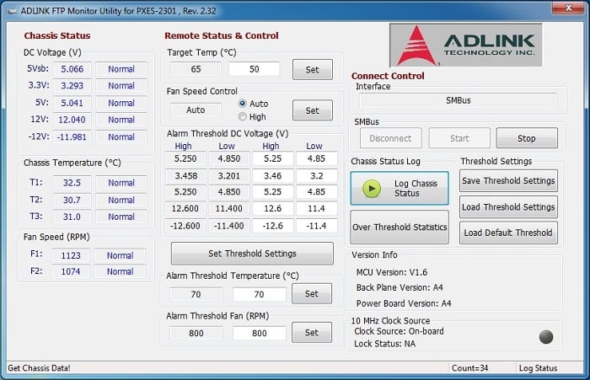Click the ADLINK Technology logo
This screenshot has width=590, height=380.
(x=466, y=45)
